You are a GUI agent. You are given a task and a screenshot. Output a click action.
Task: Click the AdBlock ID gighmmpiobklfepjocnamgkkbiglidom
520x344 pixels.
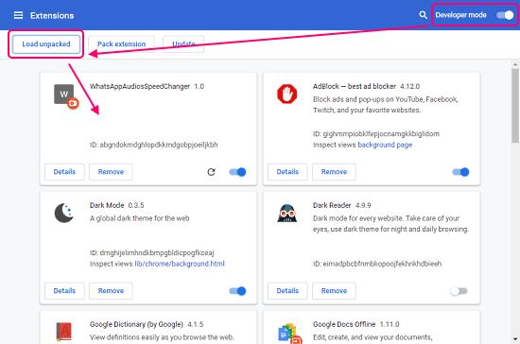376,134
